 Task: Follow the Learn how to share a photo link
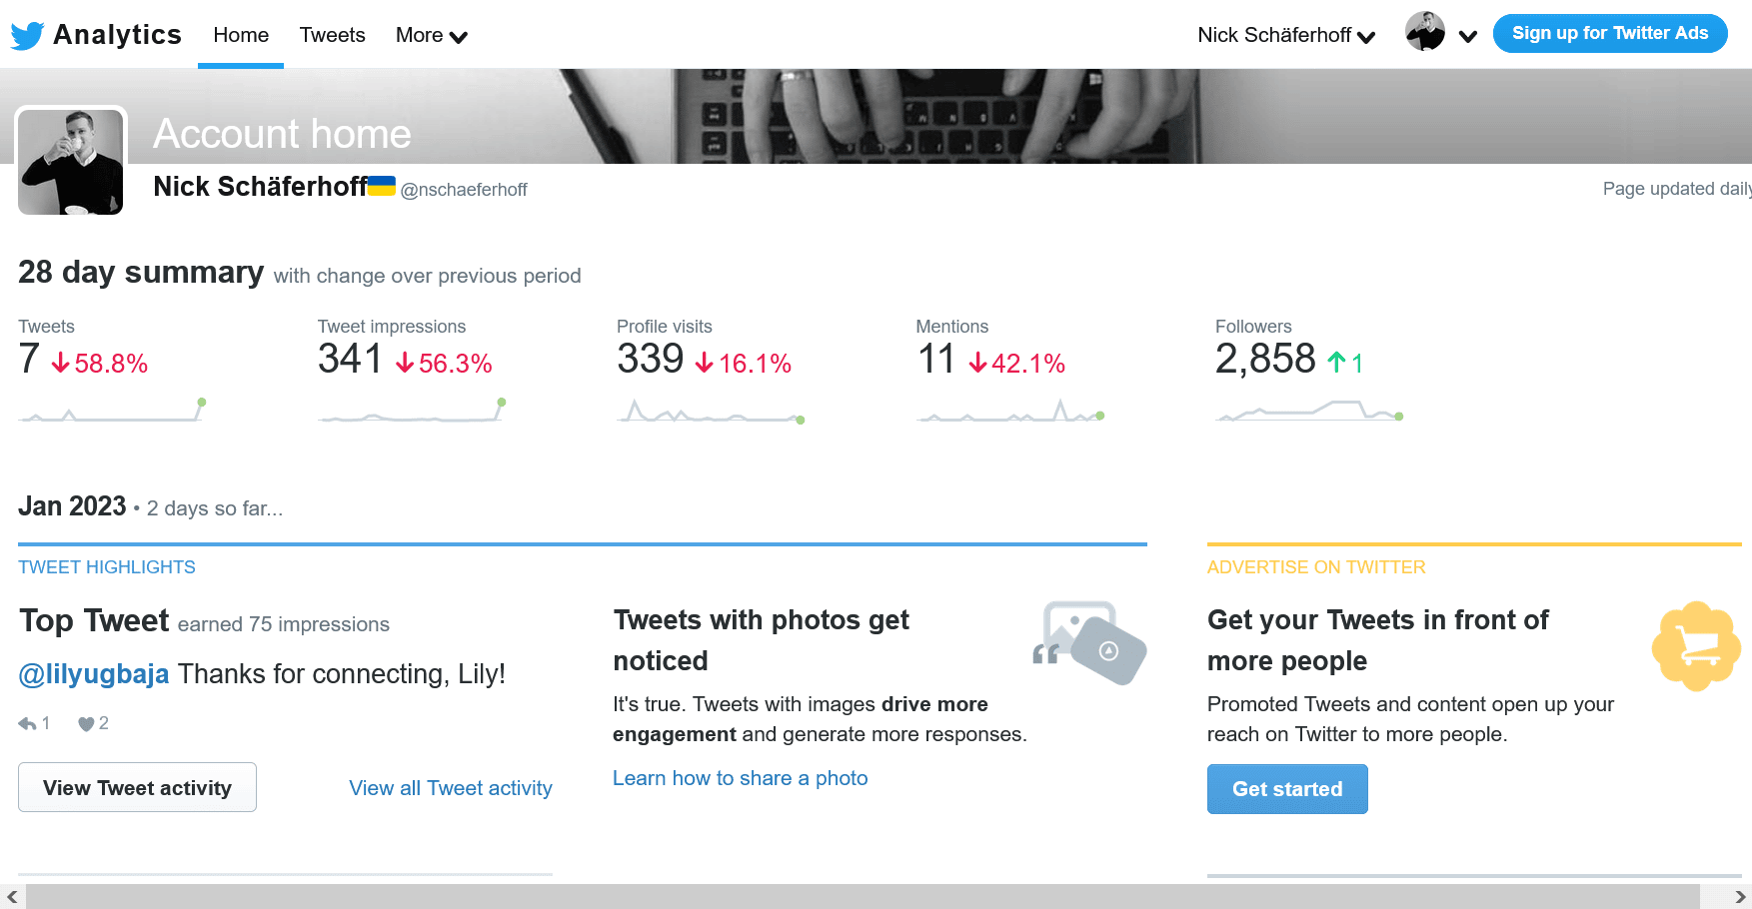(x=740, y=778)
